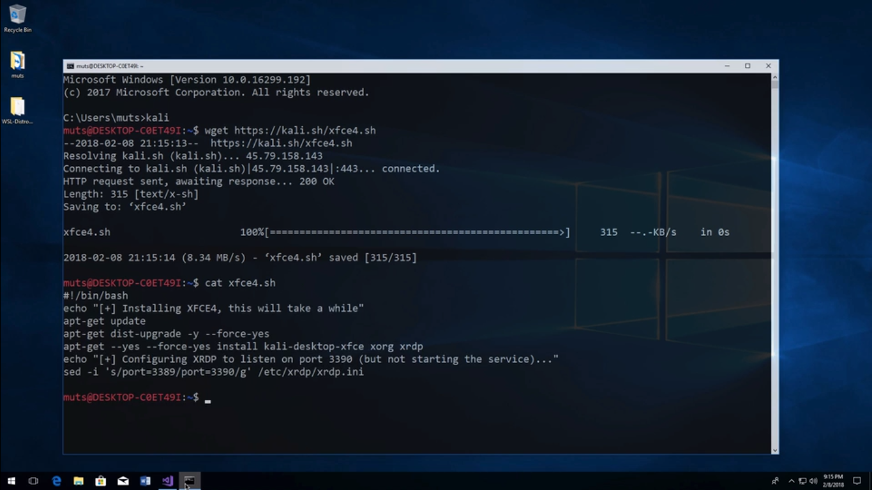Expand hidden icons in the system tray
This screenshot has width=872, height=490.
point(791,481)
